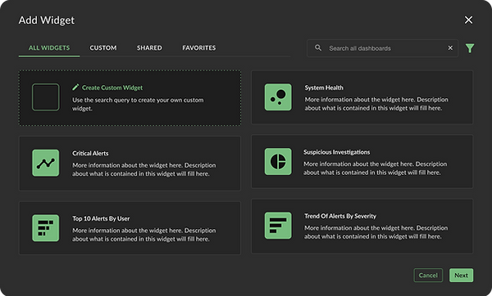Viewport: 492px width, 296px height.
Task: Select the Top 10 Alerts By User title
Action: click(x=101, y=218)
